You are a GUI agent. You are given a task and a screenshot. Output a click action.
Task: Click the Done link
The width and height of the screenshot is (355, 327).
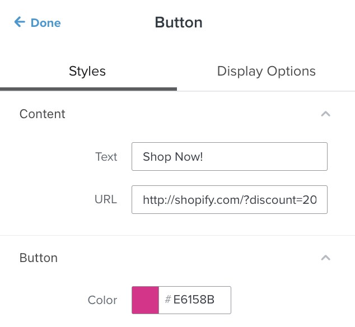click(x=45, y=23)
